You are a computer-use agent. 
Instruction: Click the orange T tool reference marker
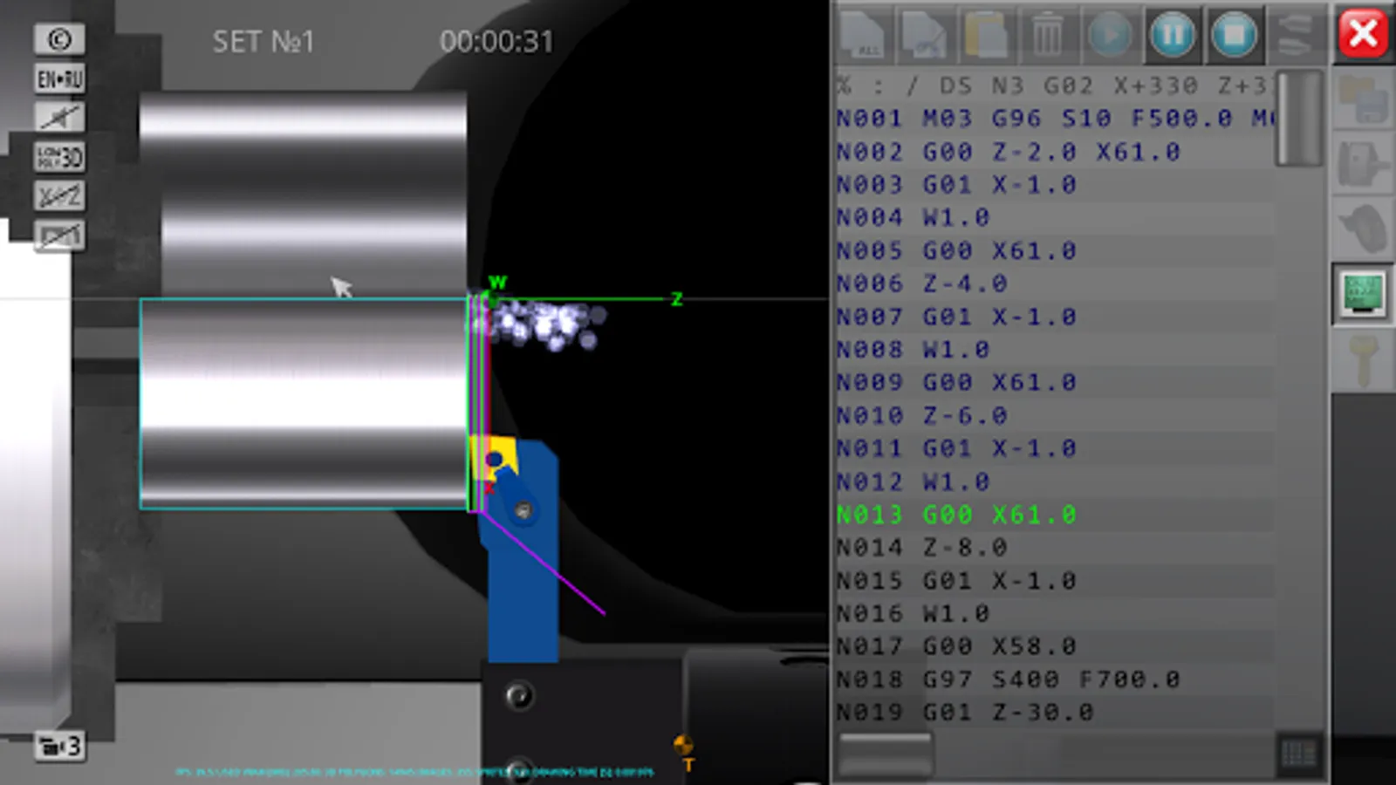pyautogui.click(x=684, y=754)
